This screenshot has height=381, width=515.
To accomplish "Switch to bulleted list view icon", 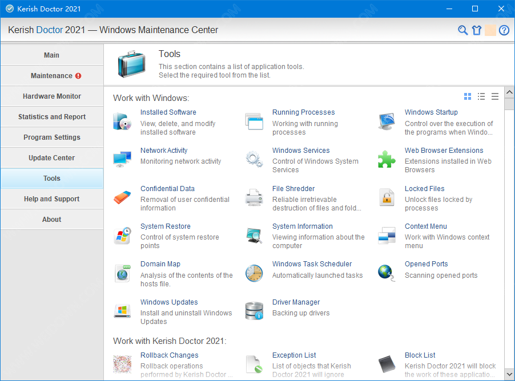I will 481,96.
